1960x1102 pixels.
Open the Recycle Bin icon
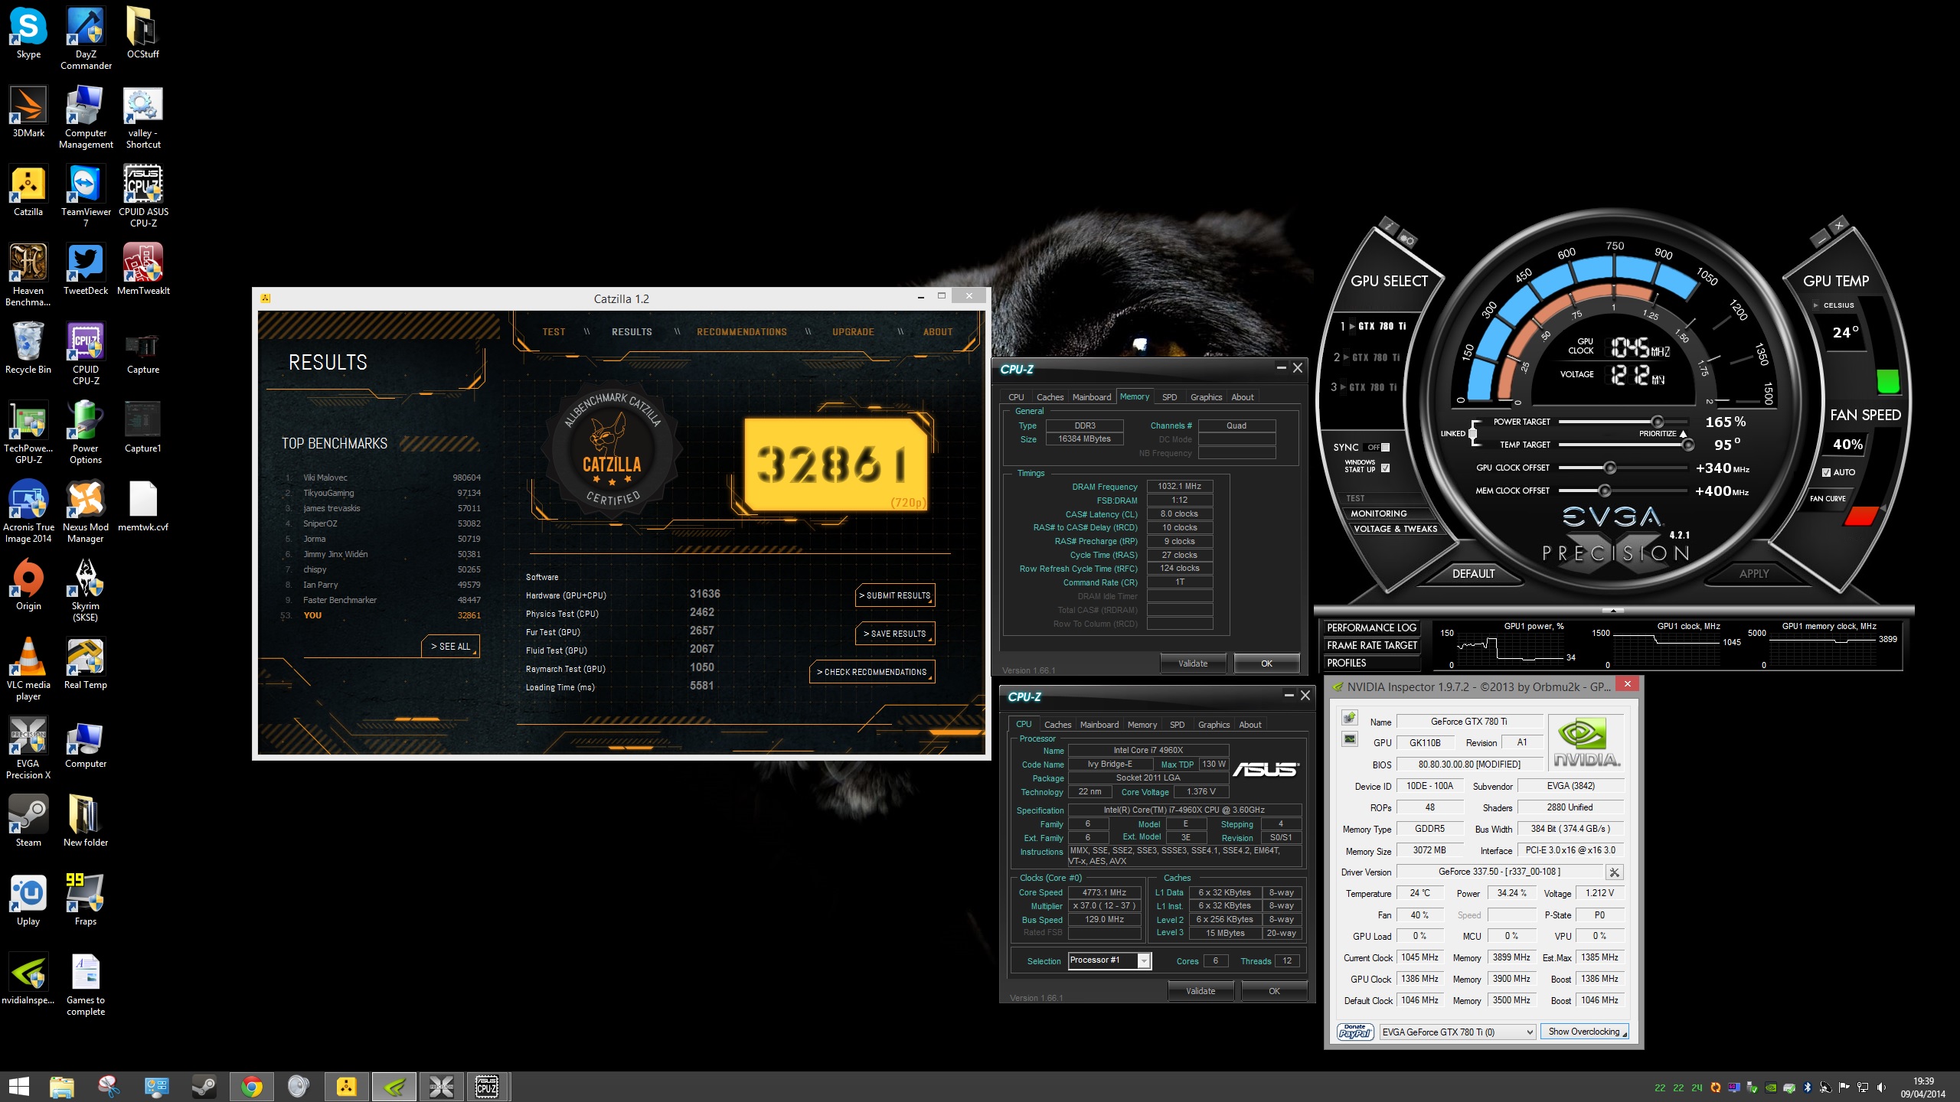coord(28,348)
